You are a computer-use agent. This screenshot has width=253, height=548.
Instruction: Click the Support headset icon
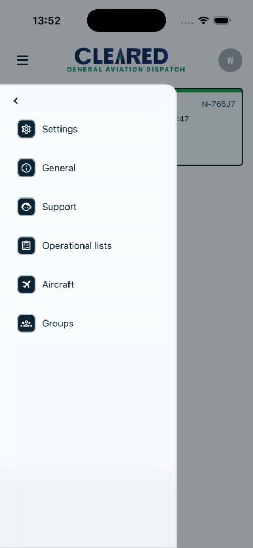(x=26, y=207)
